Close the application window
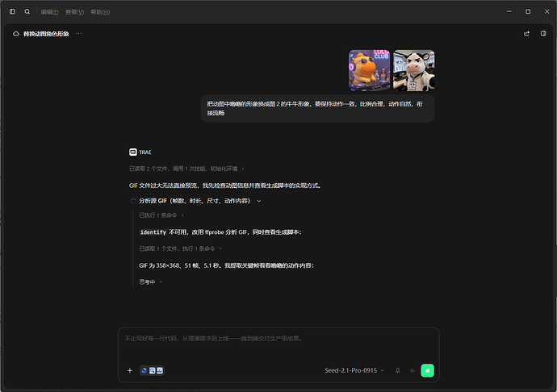The image size is (557, 392). [x=547, y=12]
